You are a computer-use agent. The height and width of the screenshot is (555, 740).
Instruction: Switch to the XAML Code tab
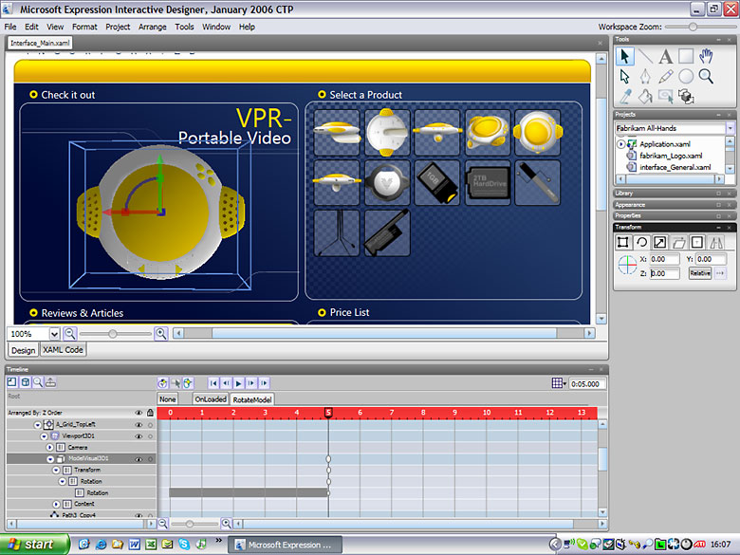click(x=64, y=349)
